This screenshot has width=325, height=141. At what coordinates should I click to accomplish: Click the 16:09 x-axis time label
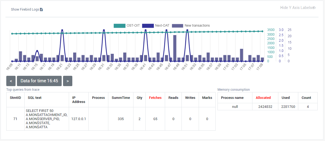click(10, 67)
